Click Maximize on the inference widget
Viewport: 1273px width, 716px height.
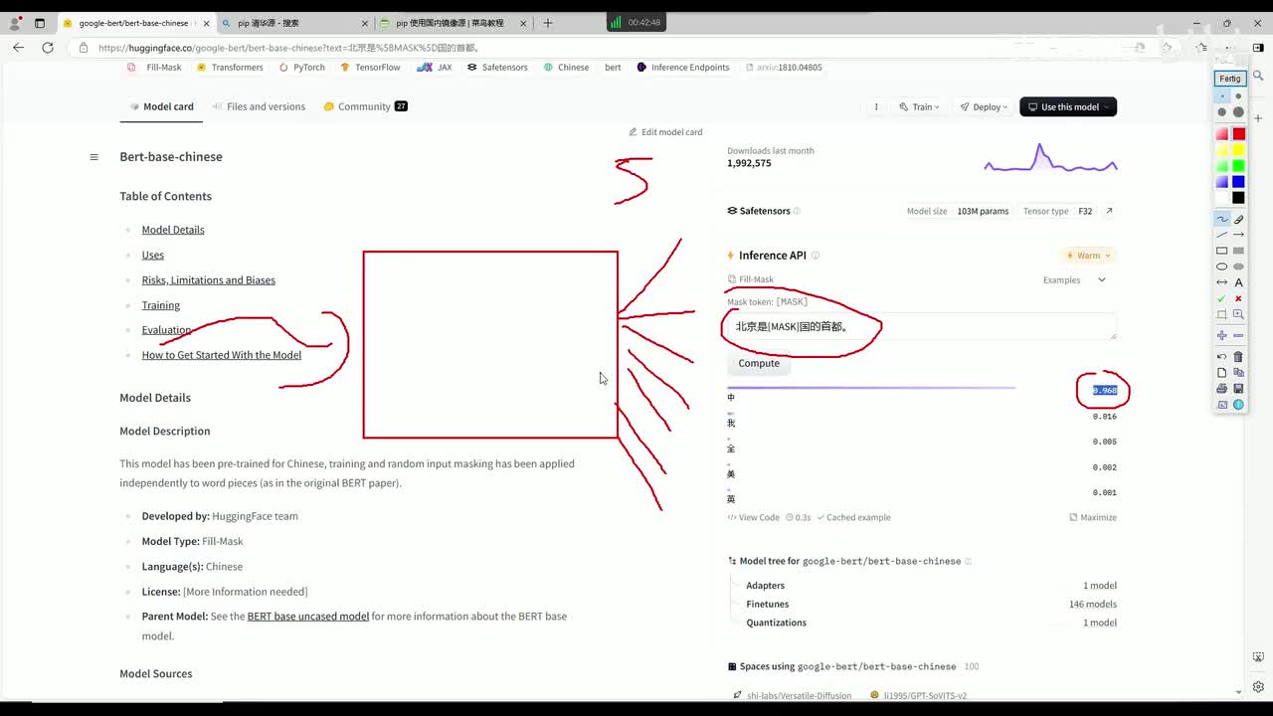(1093, 517)
